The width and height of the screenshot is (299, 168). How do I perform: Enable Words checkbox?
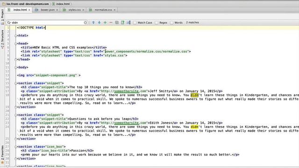pos(171,23)
